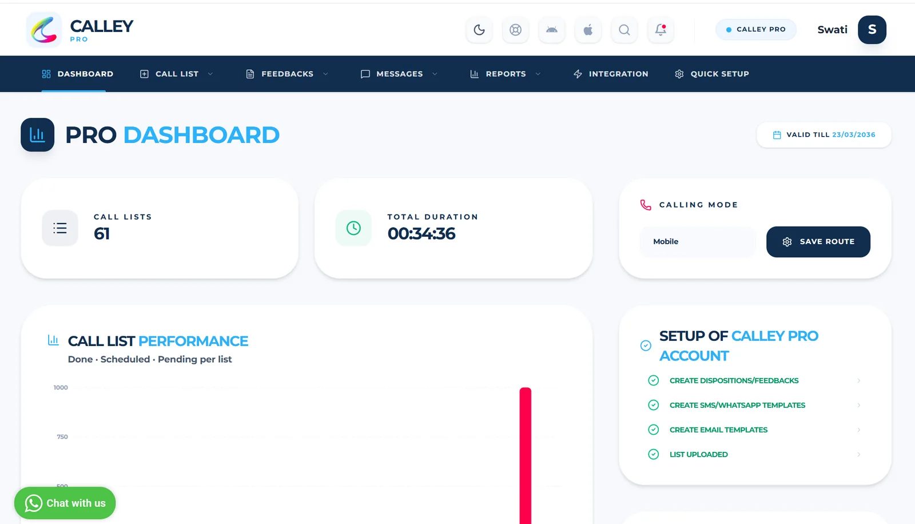Click the Save Route button

(x=818, y=242)
